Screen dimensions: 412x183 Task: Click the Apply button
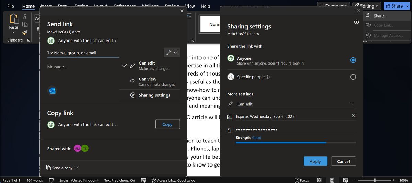(315, 161)
